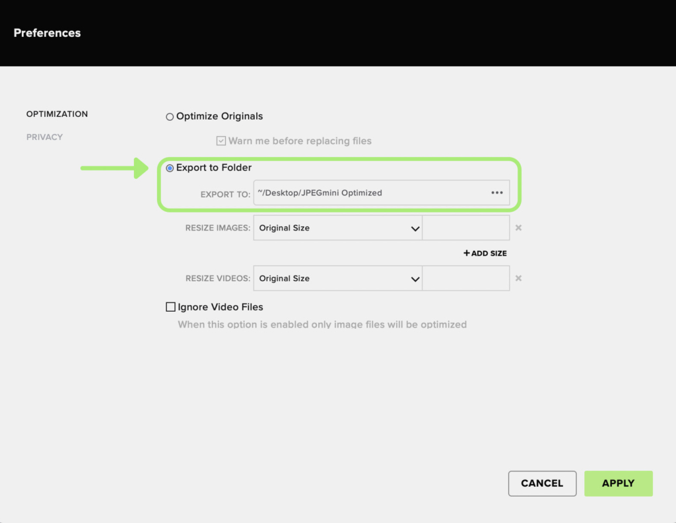Click the image resize value field
The height and width of the screenshot is (523, 676).
tap(465, 228)
